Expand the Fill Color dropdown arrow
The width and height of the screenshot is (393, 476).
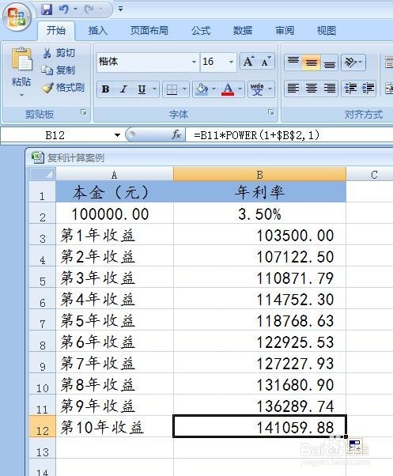pos(214,89)
